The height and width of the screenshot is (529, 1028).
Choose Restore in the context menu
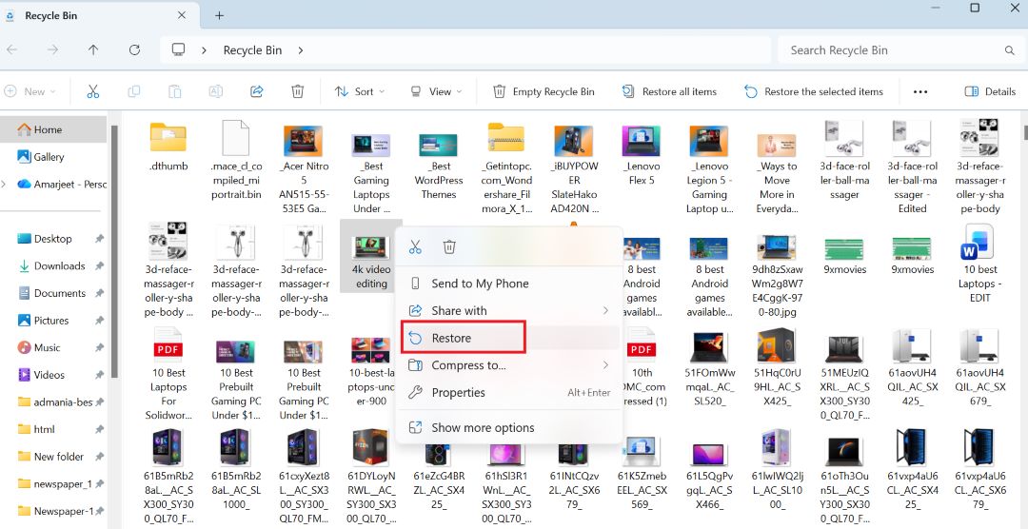coord(509,339)
